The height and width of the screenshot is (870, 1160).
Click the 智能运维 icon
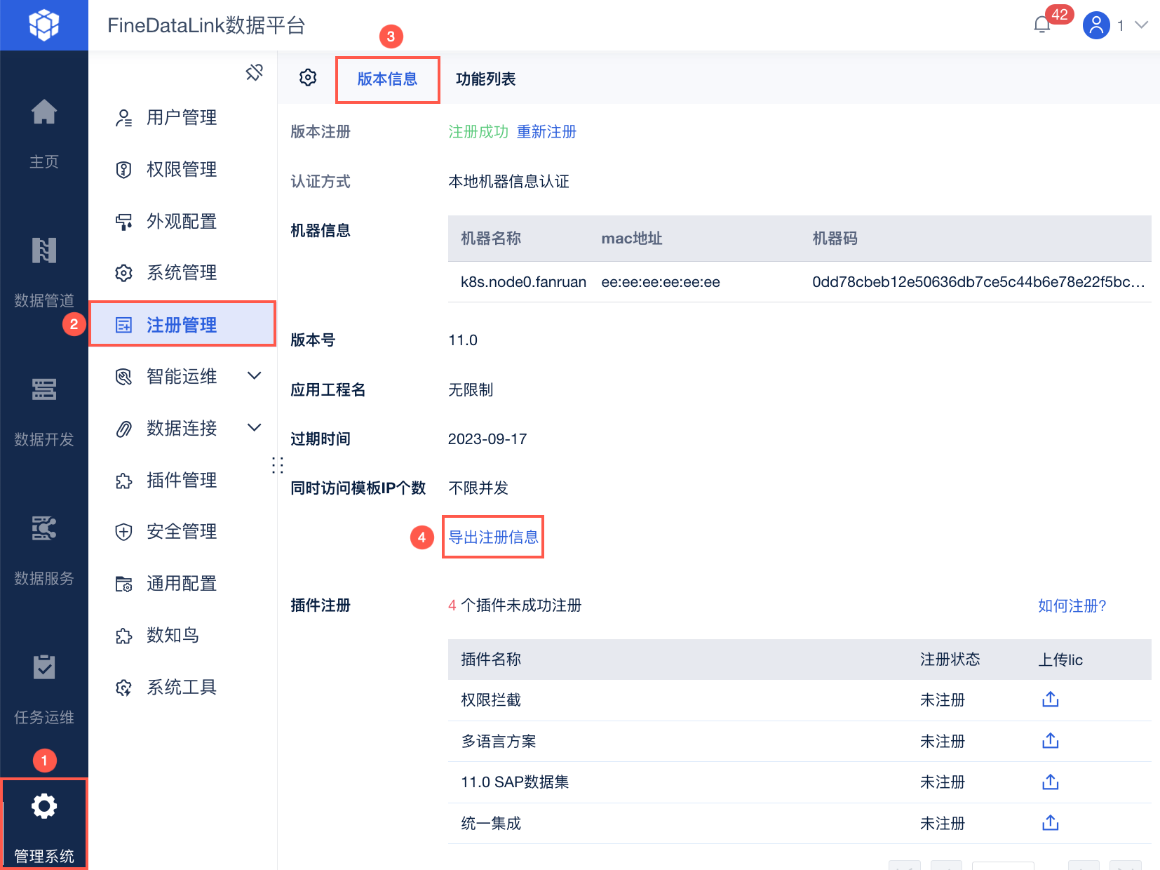[123, 377]
